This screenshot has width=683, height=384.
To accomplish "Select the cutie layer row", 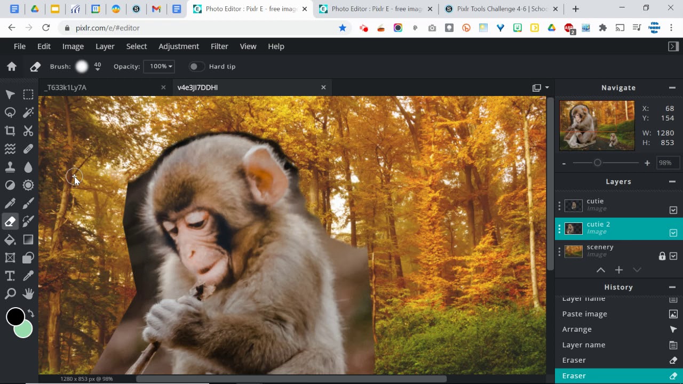I will (618, 205).
